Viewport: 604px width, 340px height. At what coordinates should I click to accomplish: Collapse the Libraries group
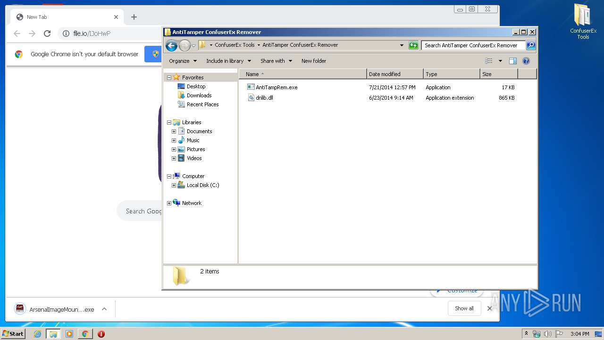169,122
